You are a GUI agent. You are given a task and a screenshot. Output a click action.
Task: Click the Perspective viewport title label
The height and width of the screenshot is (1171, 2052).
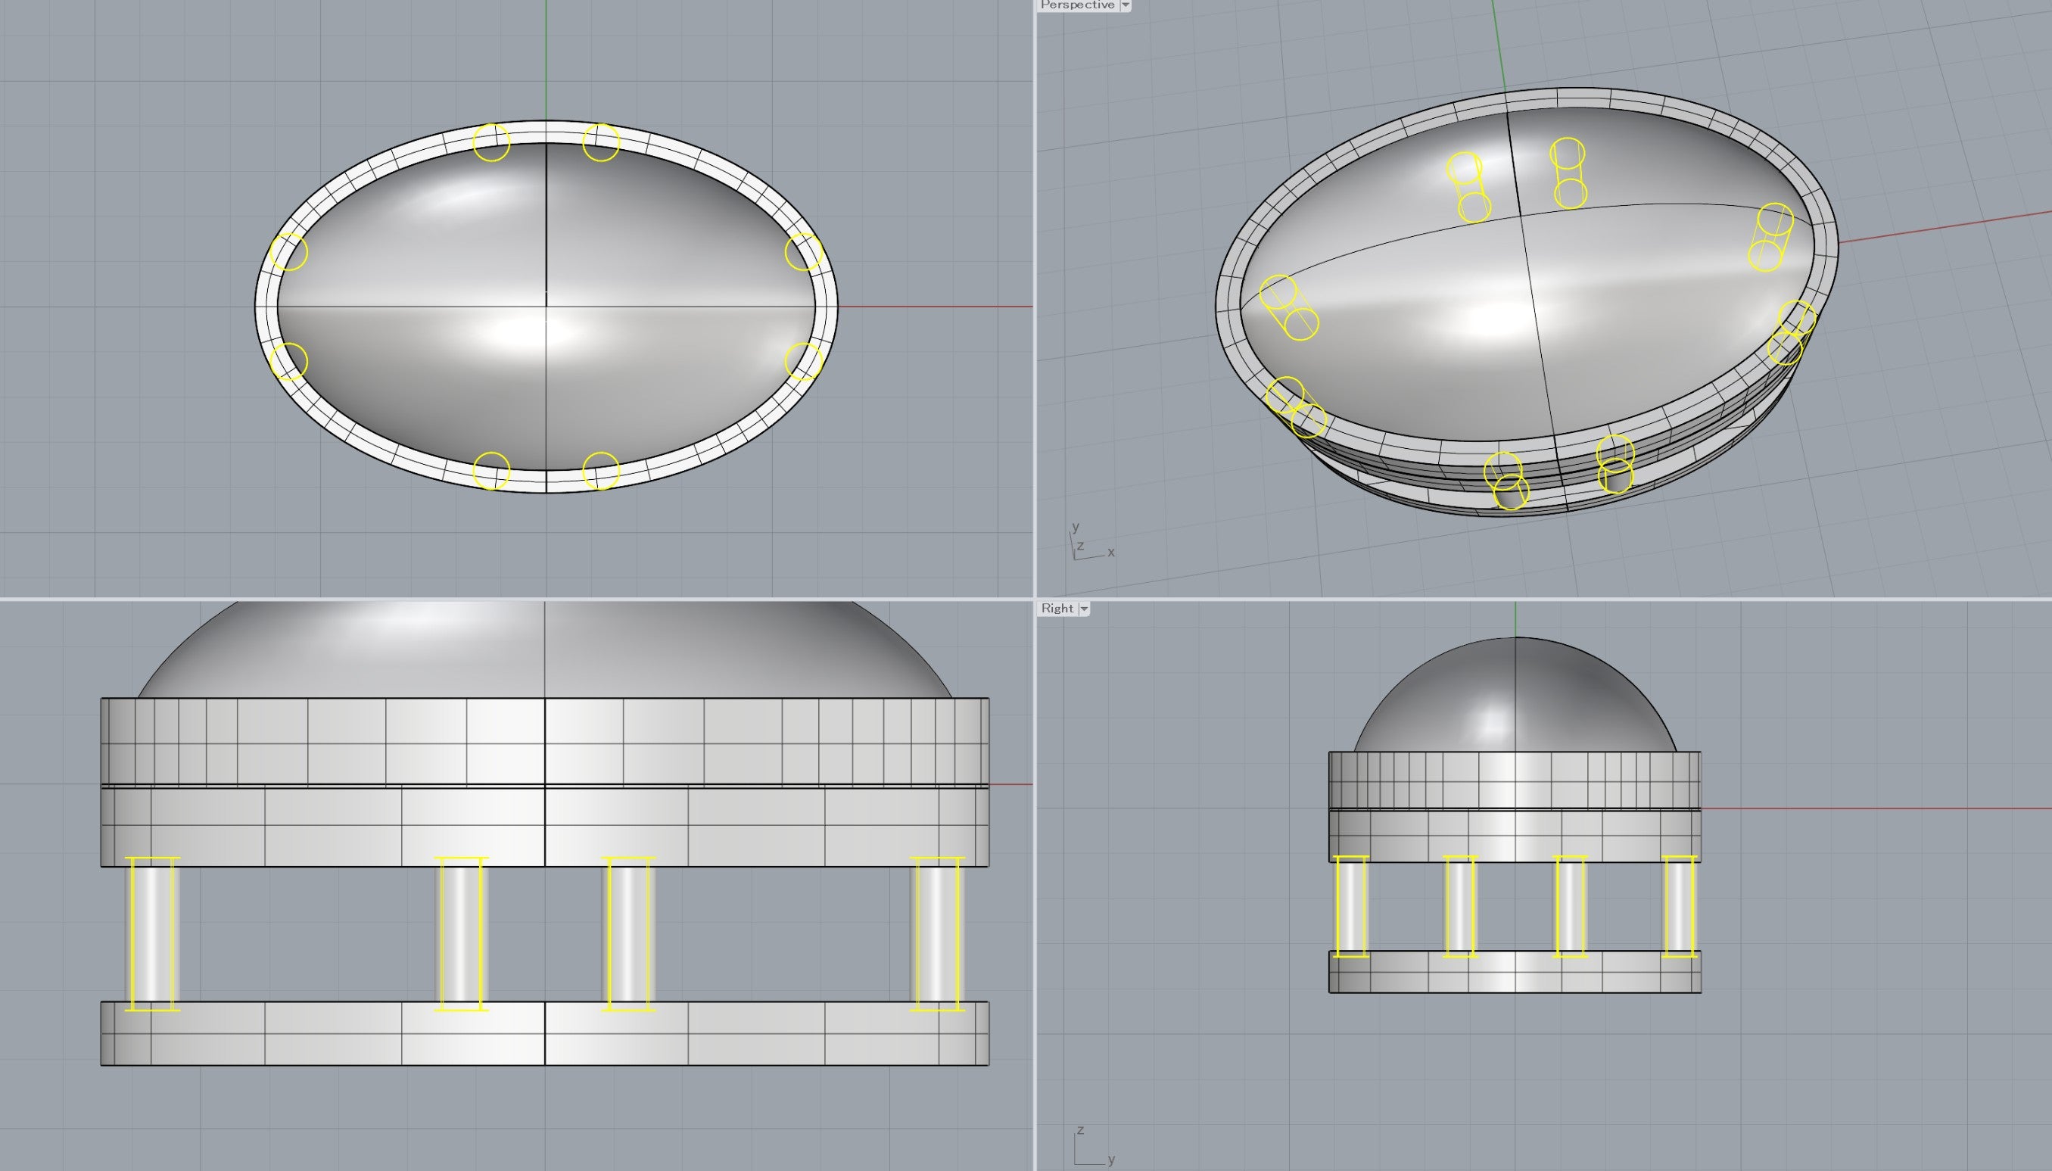(1076, 5)
